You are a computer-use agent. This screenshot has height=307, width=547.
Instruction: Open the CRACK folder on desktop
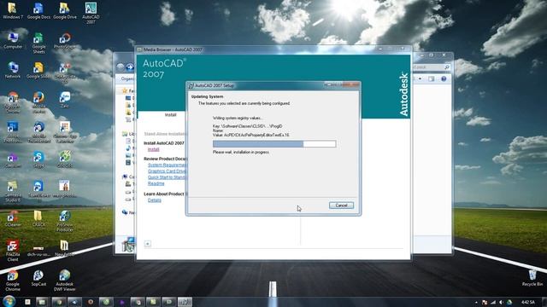(x=38, y=218)
